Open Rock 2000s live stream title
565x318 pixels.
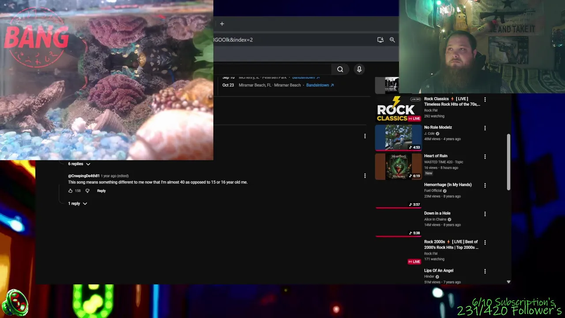coord(451,245)
